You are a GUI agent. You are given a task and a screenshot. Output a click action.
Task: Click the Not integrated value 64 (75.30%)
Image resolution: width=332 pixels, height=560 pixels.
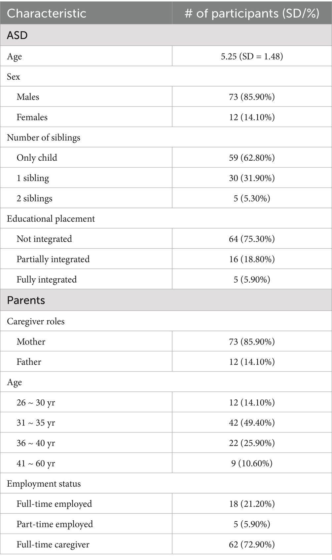(252, 239)
